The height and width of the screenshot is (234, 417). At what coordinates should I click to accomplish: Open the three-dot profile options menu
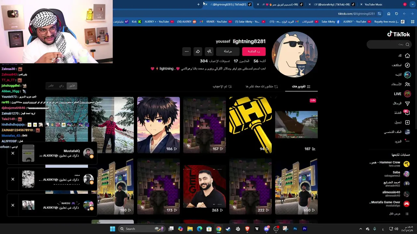(x=186, y=51)
